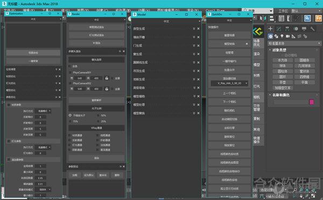Viewport: 323px width, 200px height.
Task: Click the blue Rc toolbar icon
Action: coord(307,18)
